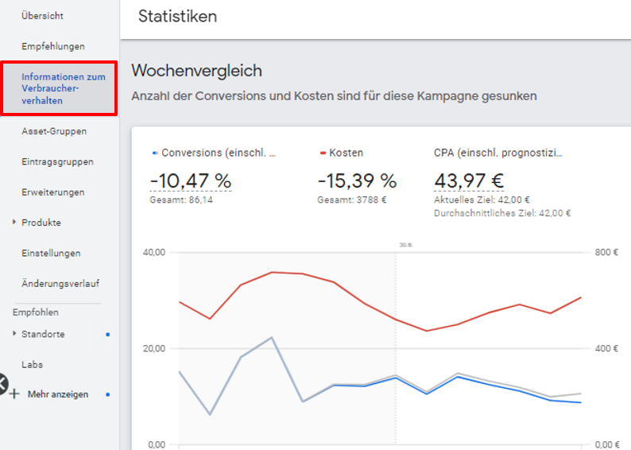
Task: Expand the Standorte arrow
Action: (x=14, y=333)
